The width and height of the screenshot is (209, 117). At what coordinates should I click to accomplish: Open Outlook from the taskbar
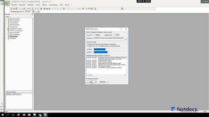coord(40,115)
